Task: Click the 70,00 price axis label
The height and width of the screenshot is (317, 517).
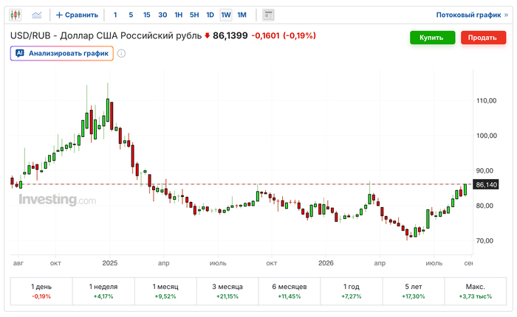Action: click(485, 241)
